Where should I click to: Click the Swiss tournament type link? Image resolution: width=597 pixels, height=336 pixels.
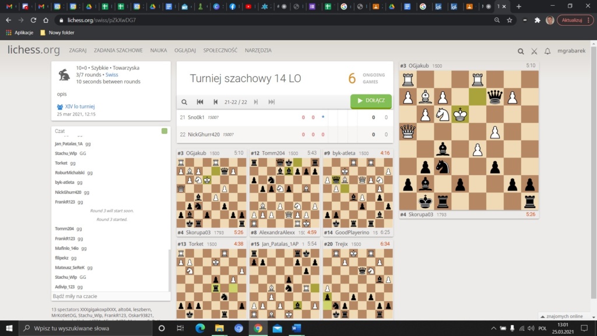[x=111, y=75]
